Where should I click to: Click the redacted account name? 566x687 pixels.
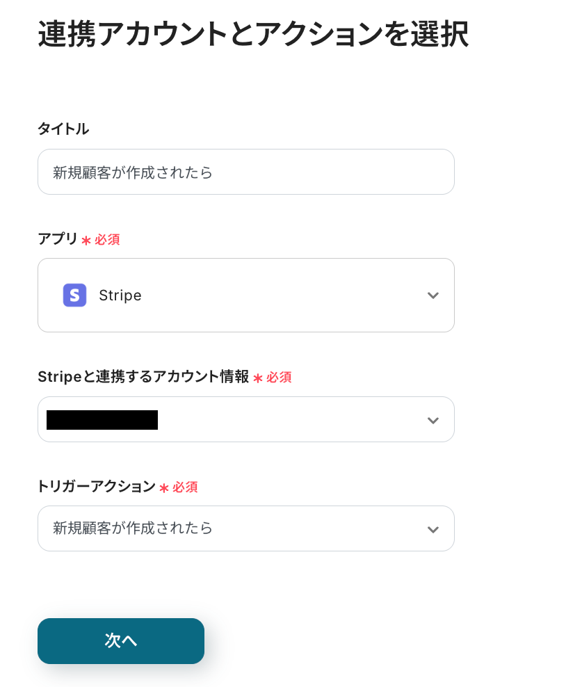pyautogui.click(x=102, y=420)
